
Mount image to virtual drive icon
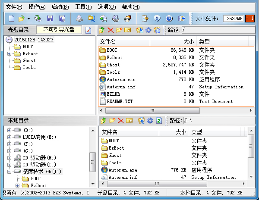104,19
